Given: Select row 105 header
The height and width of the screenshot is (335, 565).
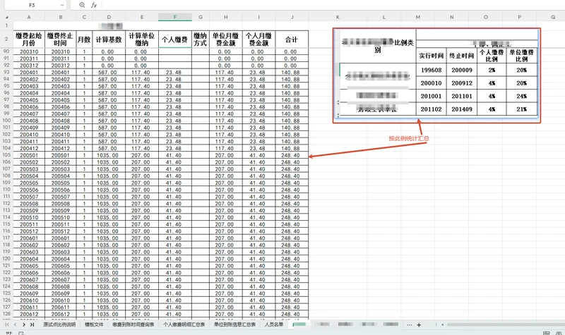Looking at the screenshot, I should pyautogui.click(x=6, y=155).
